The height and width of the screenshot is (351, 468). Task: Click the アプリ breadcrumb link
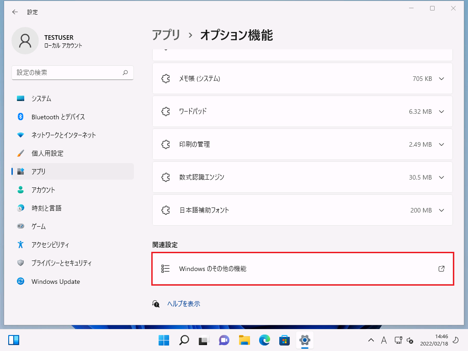(x=166, y=35)
